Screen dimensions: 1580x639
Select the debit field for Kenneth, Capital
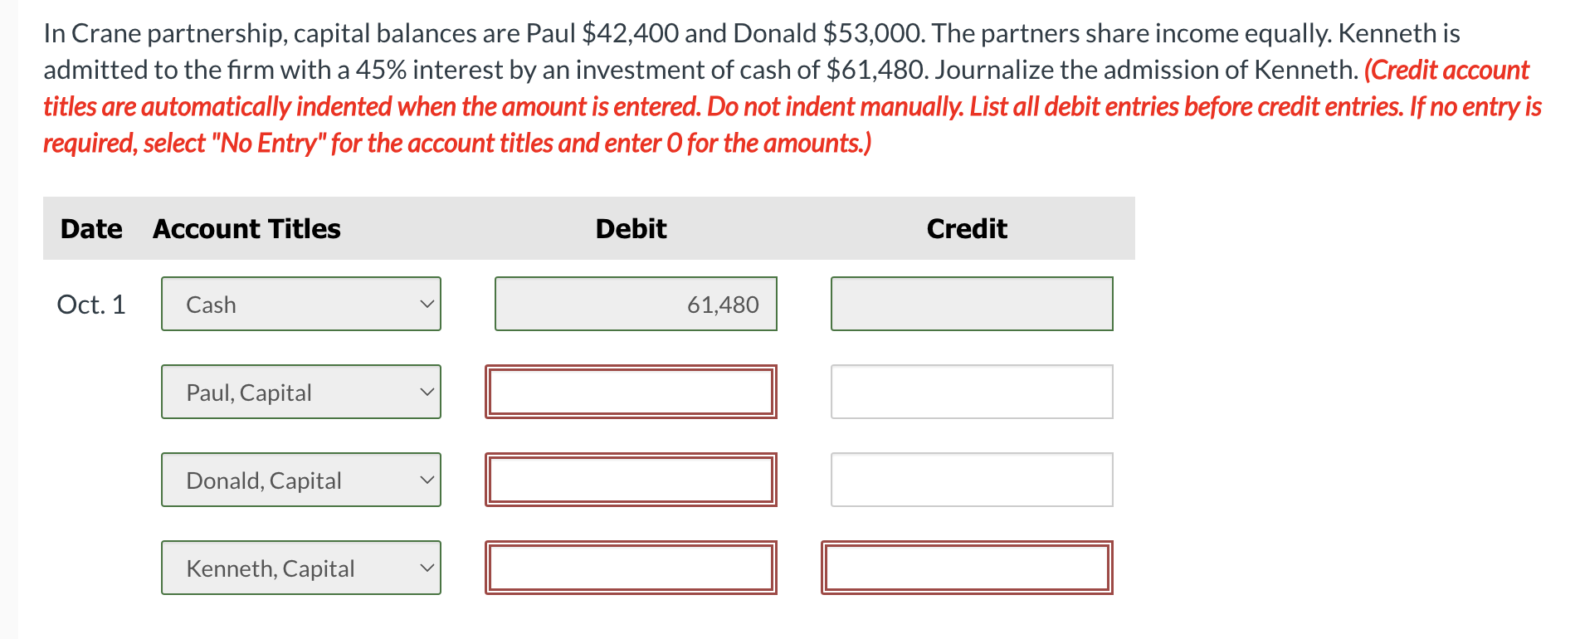[x=631, y=568]
